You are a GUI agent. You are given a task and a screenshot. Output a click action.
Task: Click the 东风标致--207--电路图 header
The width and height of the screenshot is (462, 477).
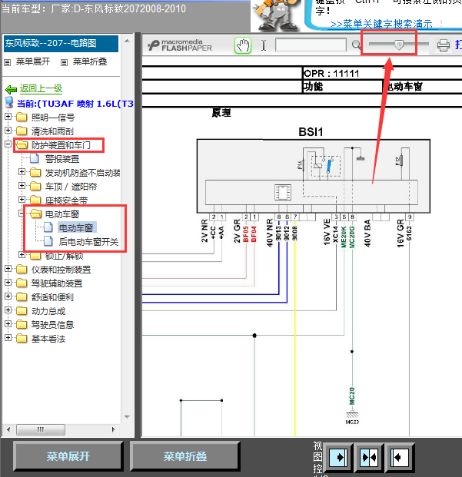click(x=61, y=44)
